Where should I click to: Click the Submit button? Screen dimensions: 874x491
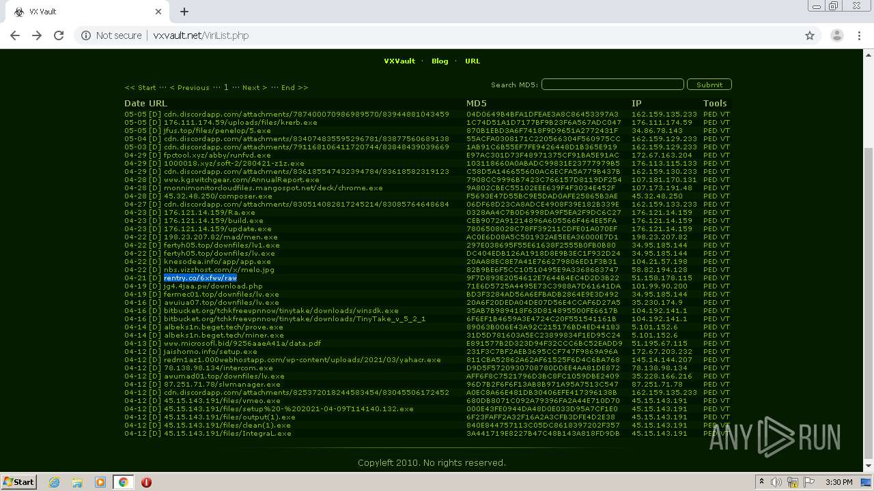[709, 85]
